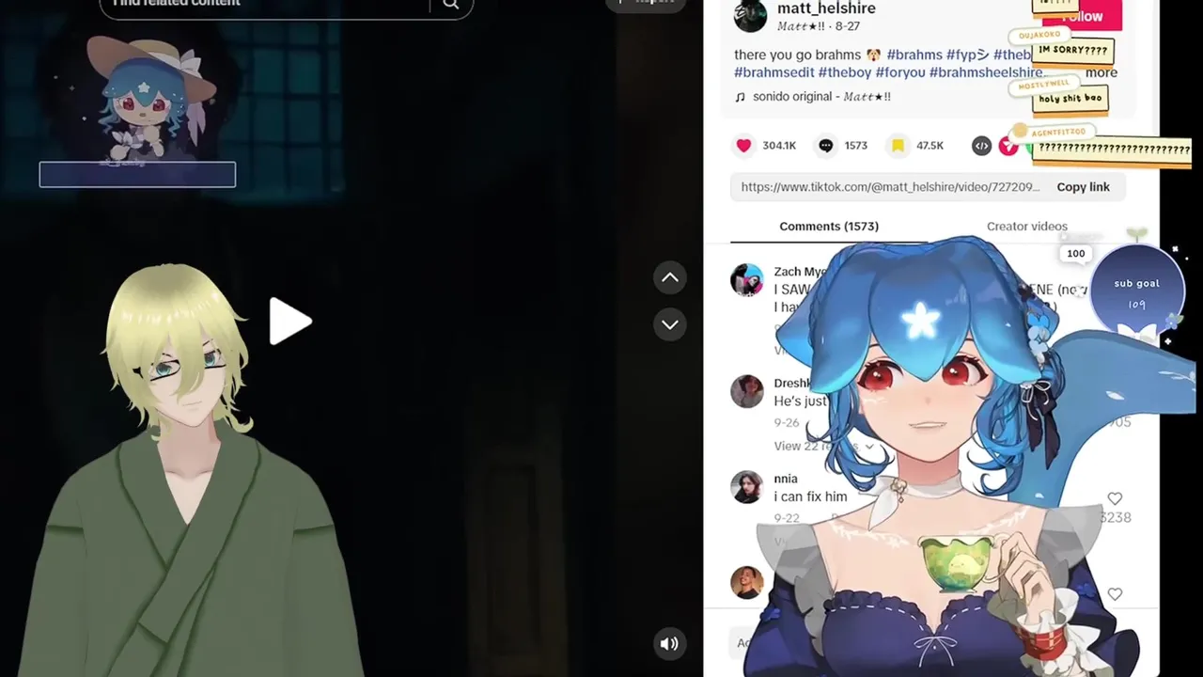The width and height of the screenshot is (1203, 677).
Task: Click the red send-to-friends share icon
Action: tap(1008, 146)
